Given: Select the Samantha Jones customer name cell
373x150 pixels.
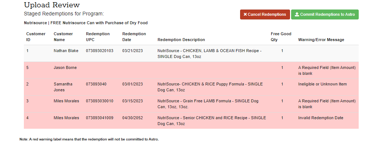Looking at the screenshot, I should [x=63, y=87].
